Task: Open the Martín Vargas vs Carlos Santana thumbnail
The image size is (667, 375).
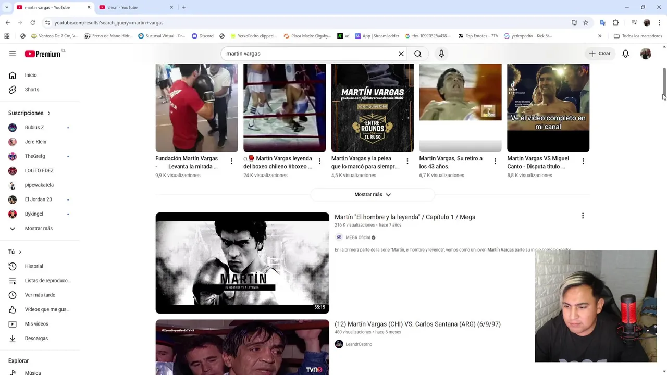Action: 242,347
